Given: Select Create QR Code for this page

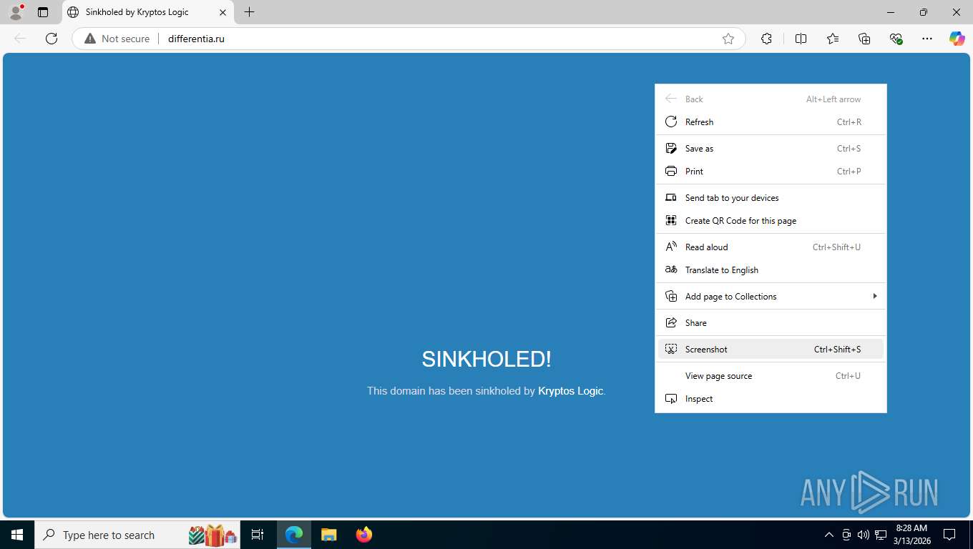Looking at the screenshot, I should [771, 221].
